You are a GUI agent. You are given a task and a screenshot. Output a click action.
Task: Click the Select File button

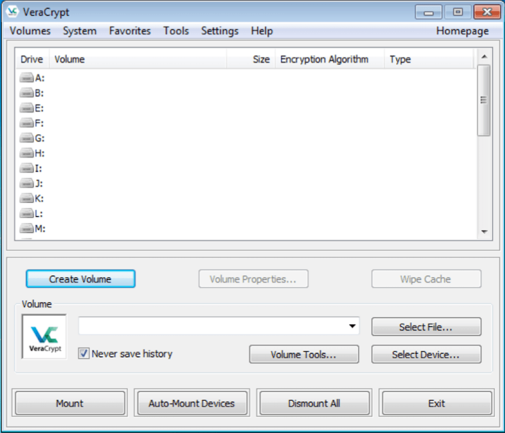point(426,327)
